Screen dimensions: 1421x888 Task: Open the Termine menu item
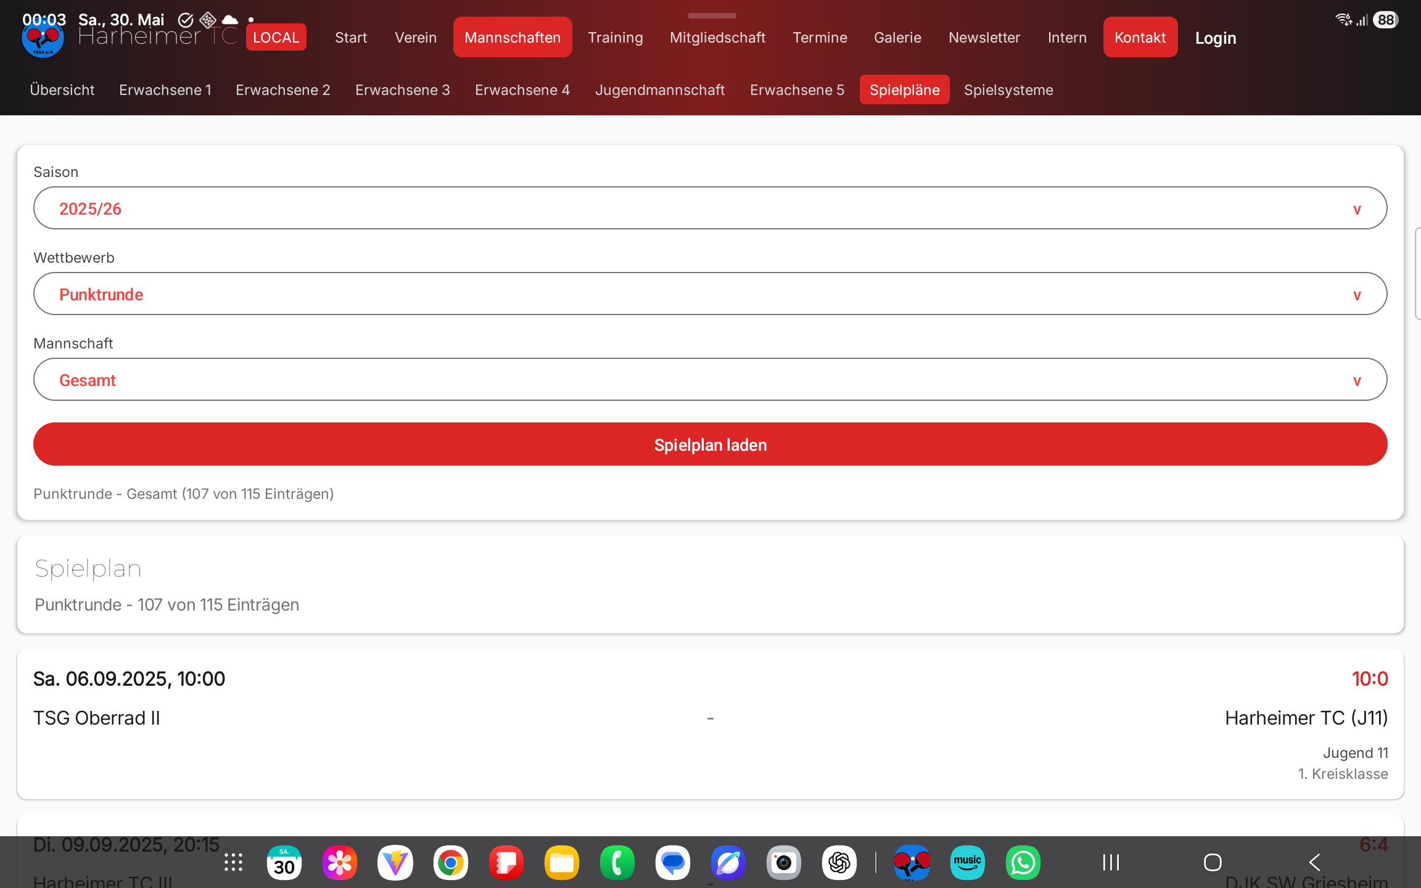(820, 38)
